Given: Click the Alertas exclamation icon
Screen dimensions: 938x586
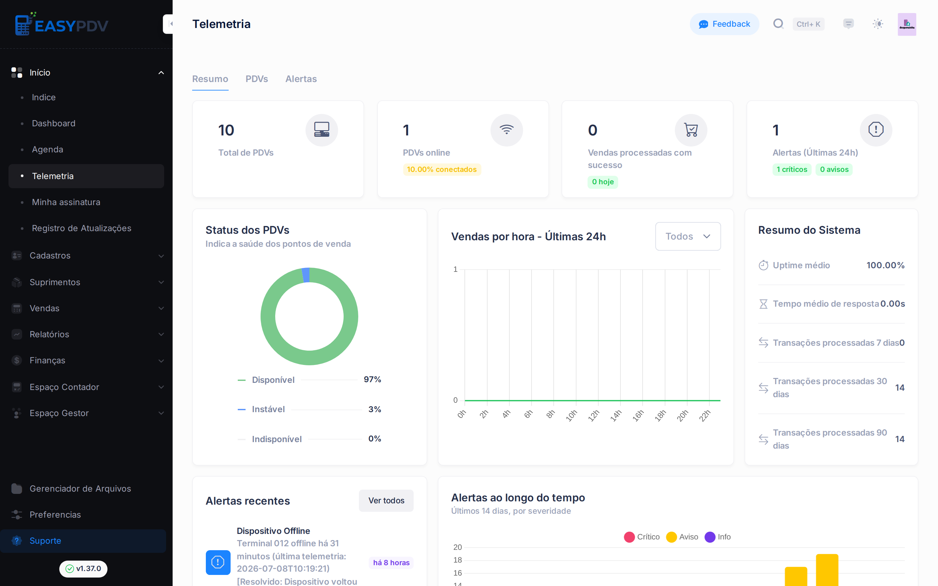Looking at the screenshot, I should coord(875,130).
